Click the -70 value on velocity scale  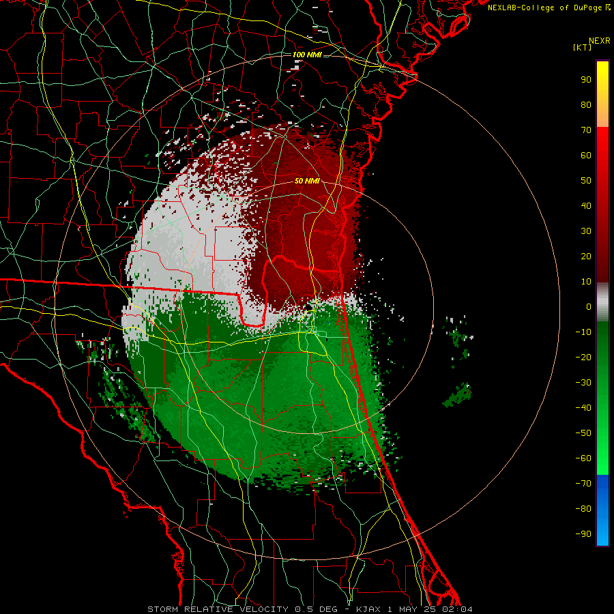(583, 484)
